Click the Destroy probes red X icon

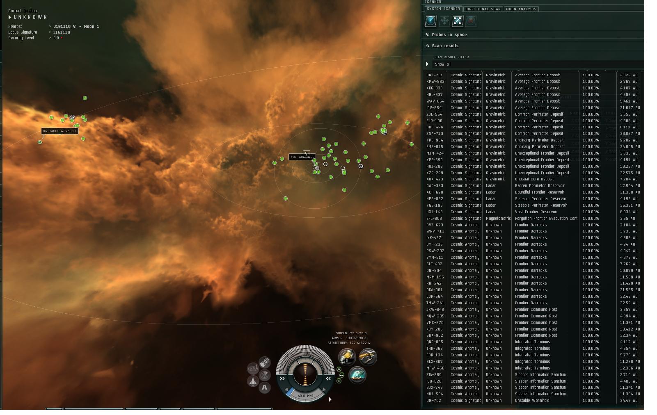tap(471, 21)
